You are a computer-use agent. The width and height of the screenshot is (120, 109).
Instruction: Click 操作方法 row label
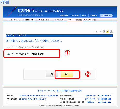10,96
